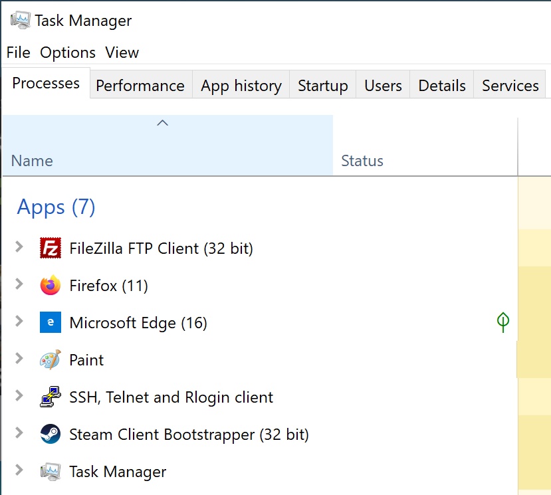Open the File menu
The width and height of the screenshot is (551, 495).
(18, 52)
